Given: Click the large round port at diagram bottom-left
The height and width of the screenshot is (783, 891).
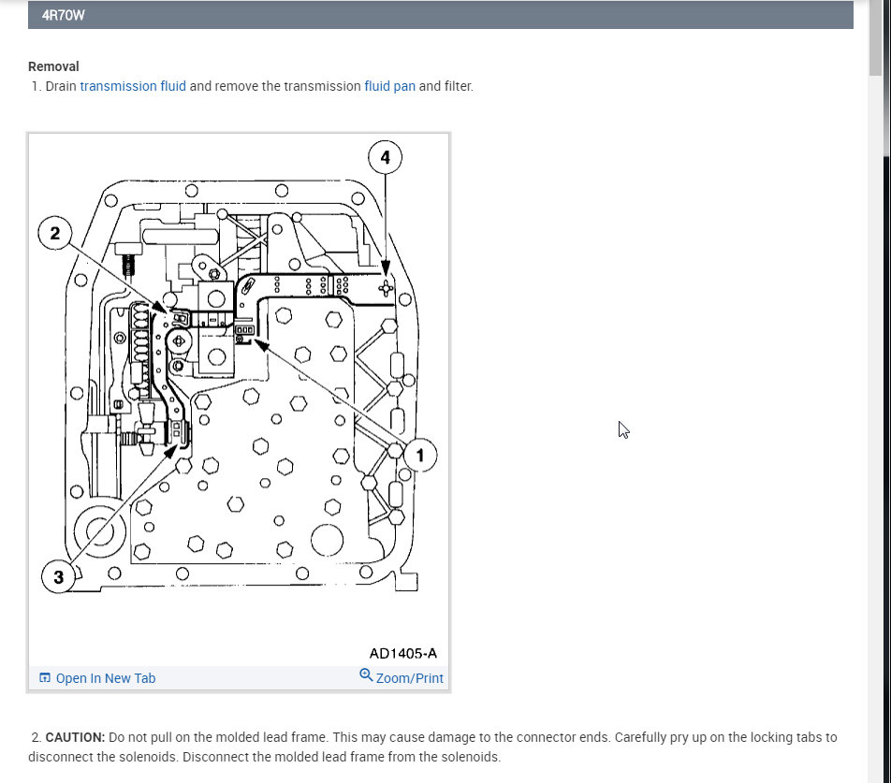Looking at the screenshot, I should [x=99, y=532].
